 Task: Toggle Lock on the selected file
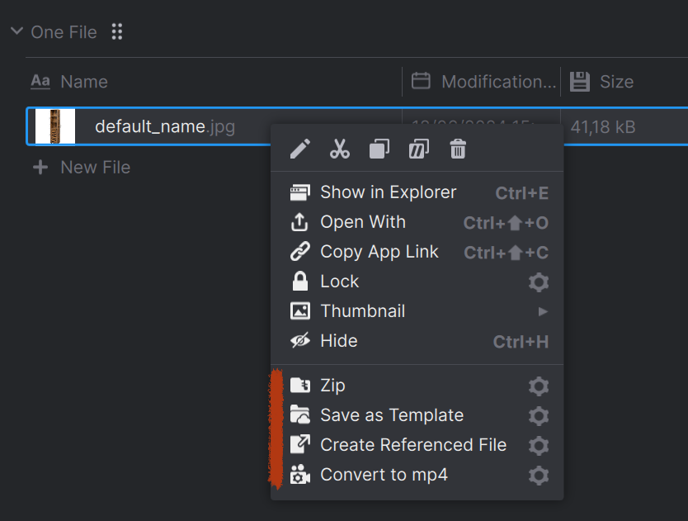pos(339,282)
